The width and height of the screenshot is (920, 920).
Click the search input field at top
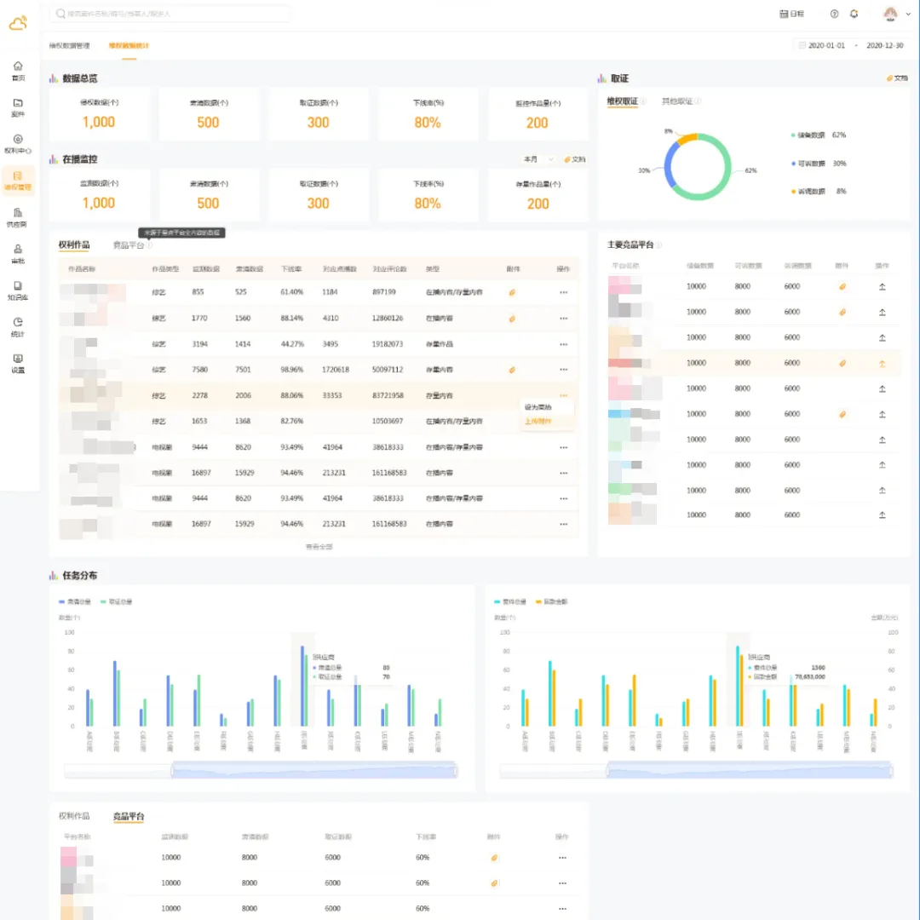170,14
